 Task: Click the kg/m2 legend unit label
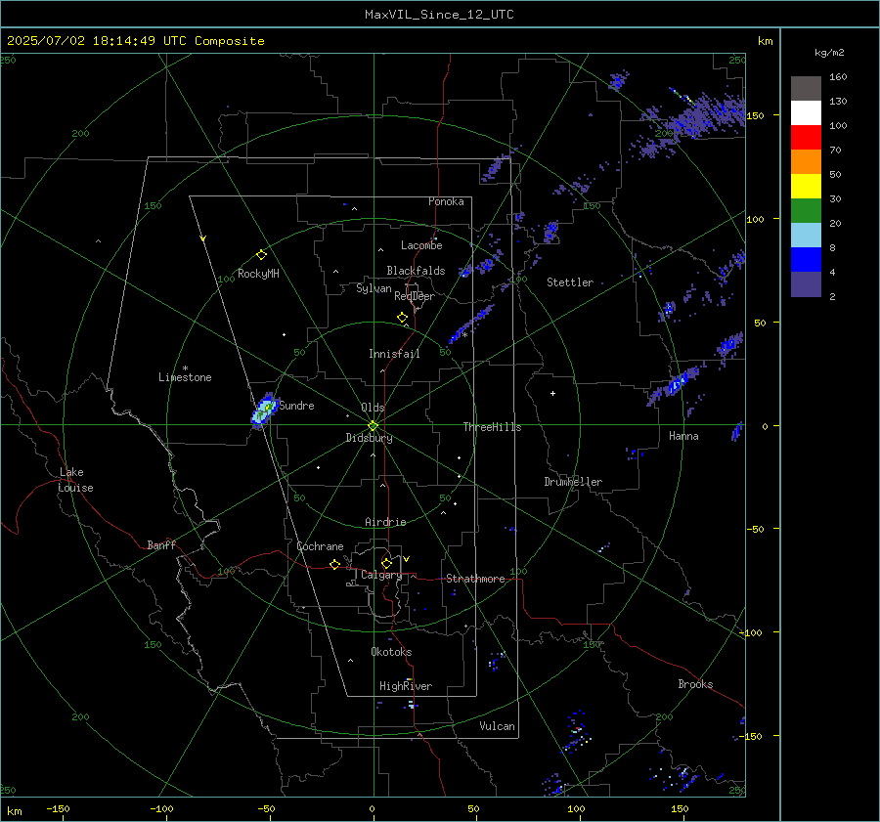click(x=829, y=53)
